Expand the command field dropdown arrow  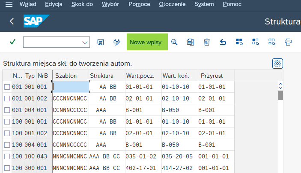click(84, 42)
